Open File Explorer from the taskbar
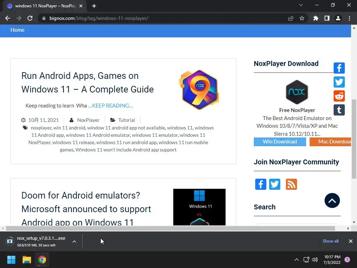Image resolution: width=357 pixels, height=268 pixels. point(26,260)
